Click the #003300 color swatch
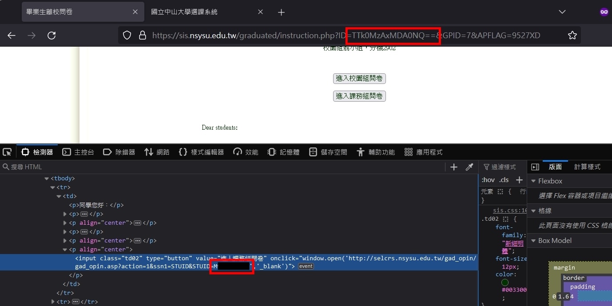The width and height of the screenshot is (612, 306). (x=505, y=282)
